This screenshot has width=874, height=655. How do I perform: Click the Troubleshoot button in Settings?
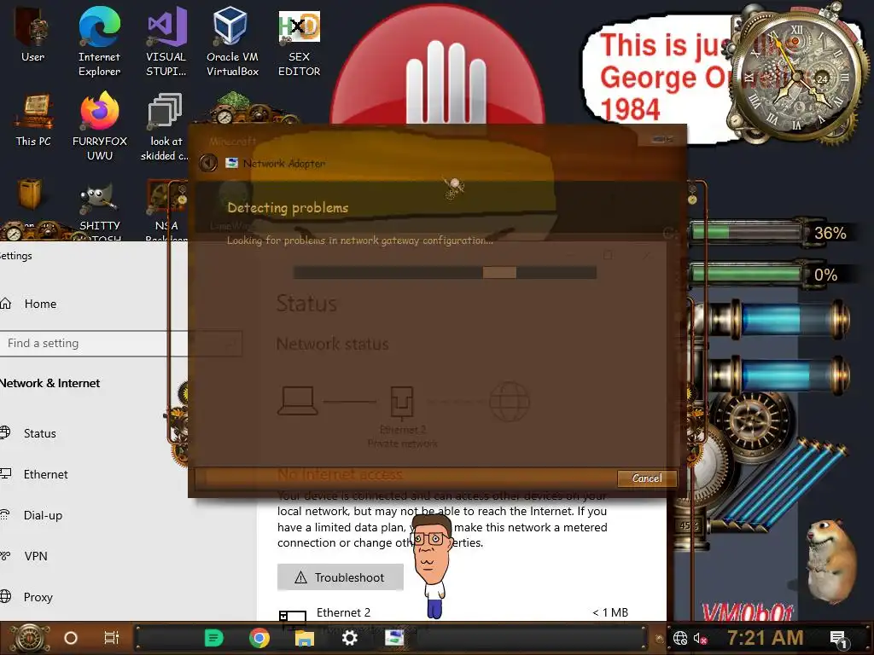[x=340, y=577]
